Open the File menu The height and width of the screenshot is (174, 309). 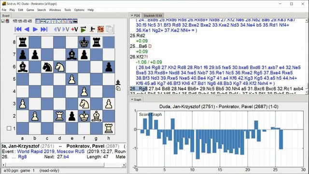[4, 10]
